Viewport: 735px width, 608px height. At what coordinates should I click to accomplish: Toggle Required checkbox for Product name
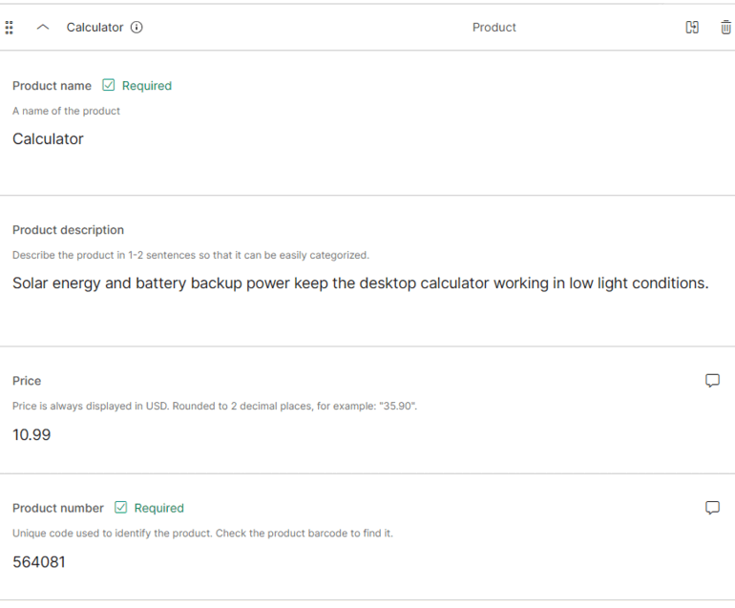click(109, 85)
